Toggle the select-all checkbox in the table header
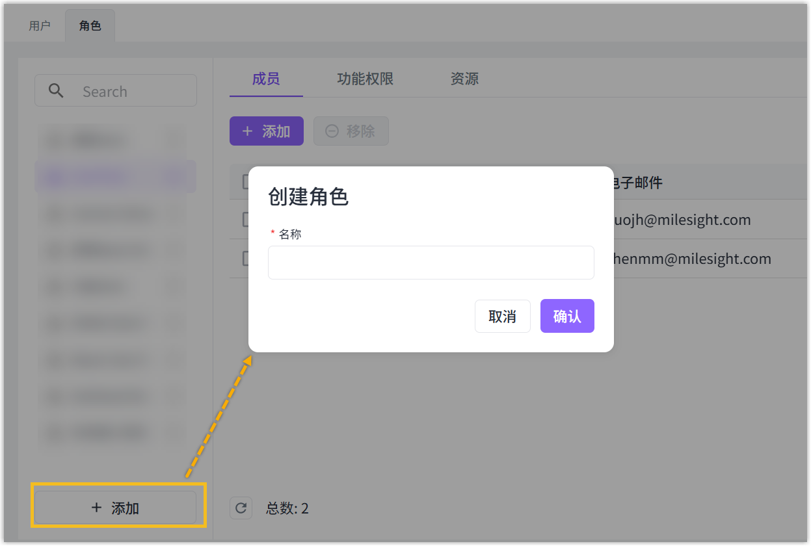The image size is (811, 546). [x=245, y=181]
